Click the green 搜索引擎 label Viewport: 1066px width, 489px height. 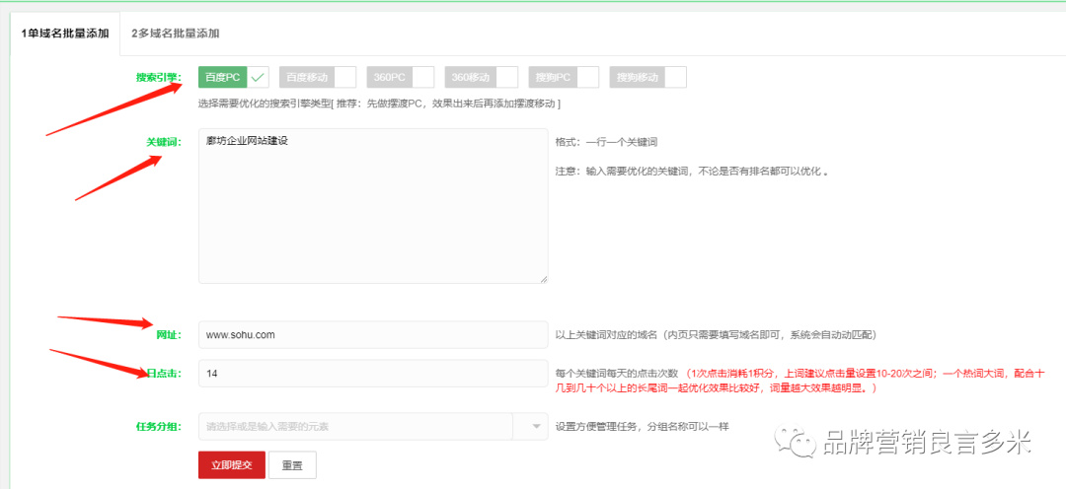pos(158,77)
